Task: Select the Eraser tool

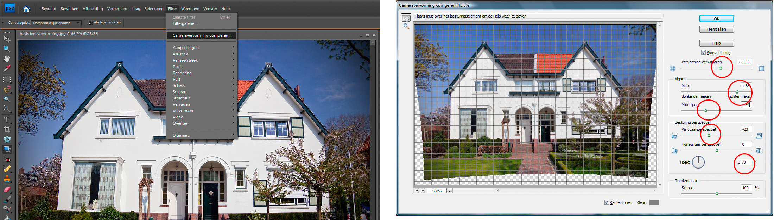Action: click(7, 189)
